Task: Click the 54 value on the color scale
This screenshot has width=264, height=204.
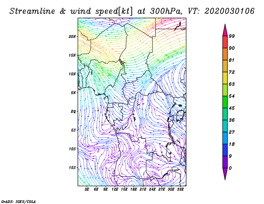Action: point(232,96)
